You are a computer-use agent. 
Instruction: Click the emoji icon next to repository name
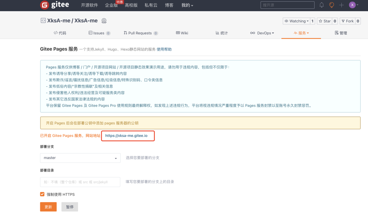(x=104, y=21)
